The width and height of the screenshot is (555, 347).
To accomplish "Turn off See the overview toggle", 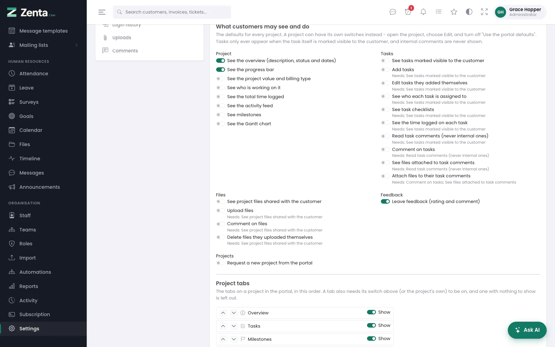I will point(221,61).
